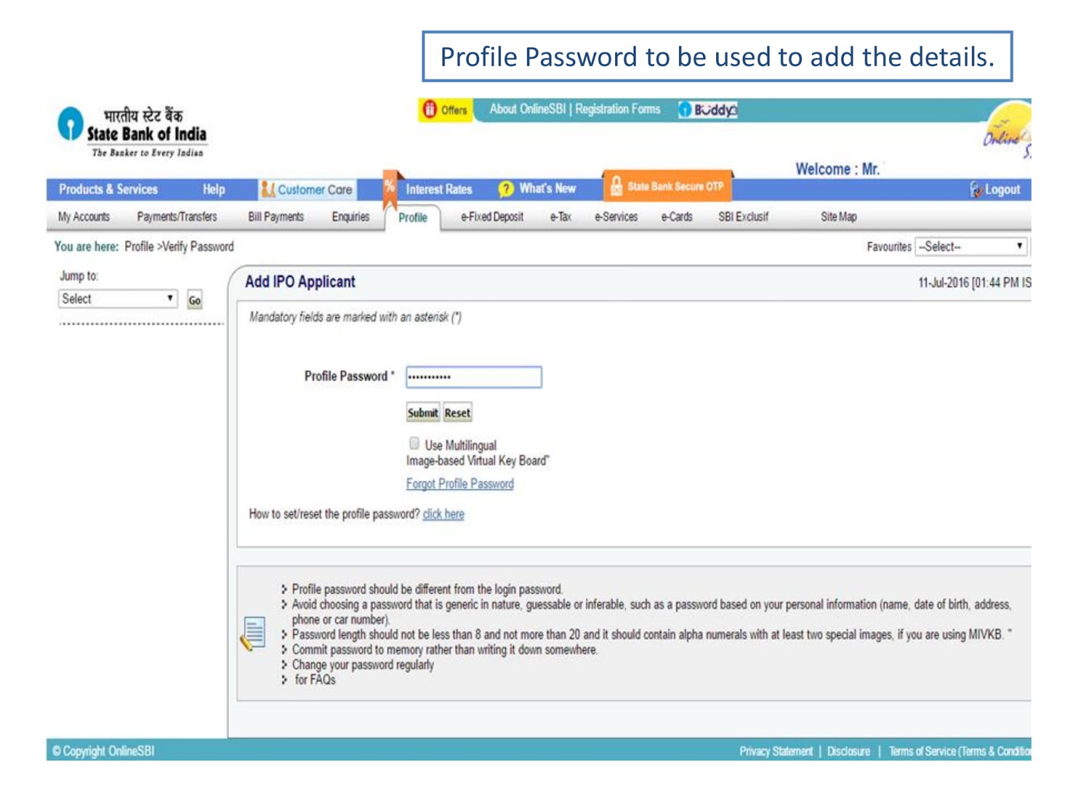Open the My Accounts tab

[84, 217]
